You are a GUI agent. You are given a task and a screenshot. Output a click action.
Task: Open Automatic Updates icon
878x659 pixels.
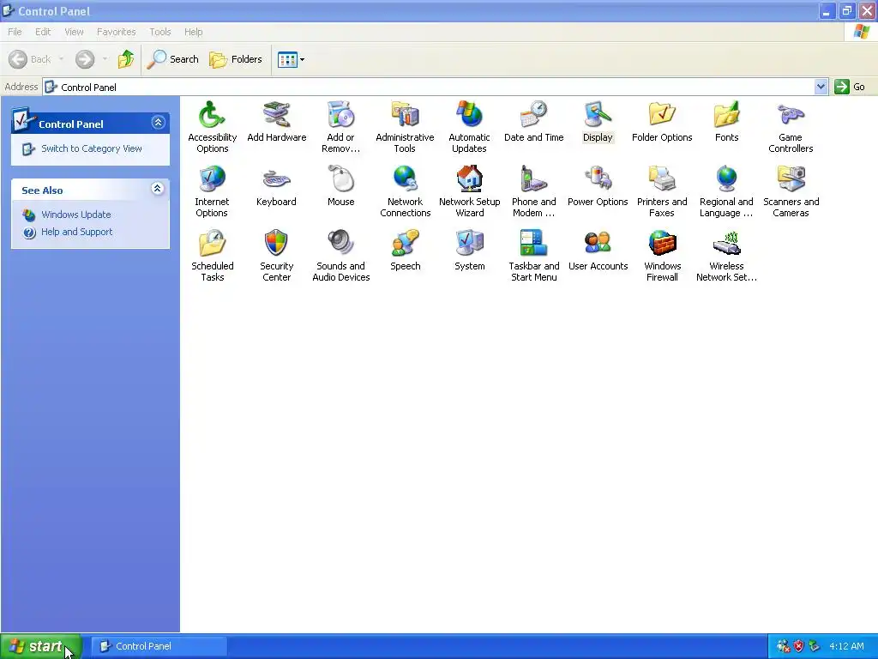pos(469,127)
